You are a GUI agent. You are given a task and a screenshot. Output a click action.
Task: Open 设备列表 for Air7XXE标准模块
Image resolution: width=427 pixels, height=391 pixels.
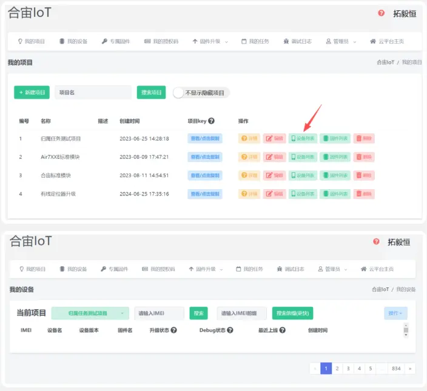[303, 157]
